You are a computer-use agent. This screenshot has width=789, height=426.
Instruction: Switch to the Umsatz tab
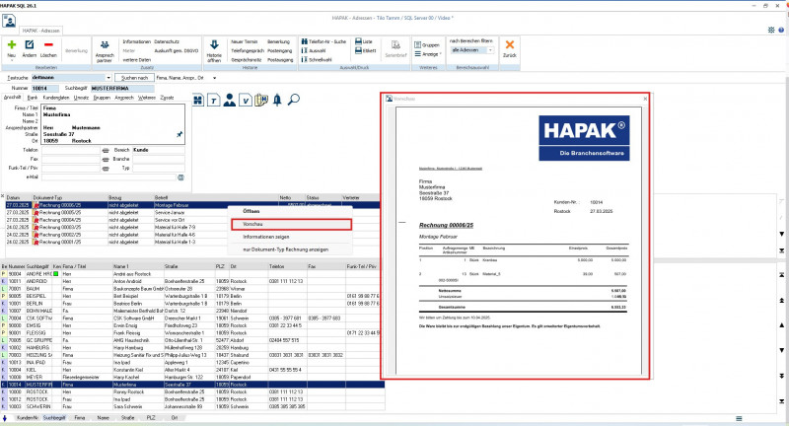(81, 98)
